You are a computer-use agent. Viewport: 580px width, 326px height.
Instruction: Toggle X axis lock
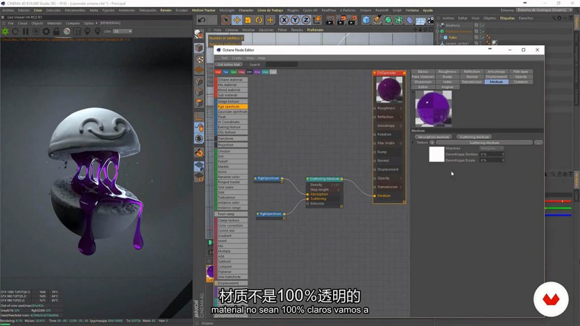click(284, 20)
